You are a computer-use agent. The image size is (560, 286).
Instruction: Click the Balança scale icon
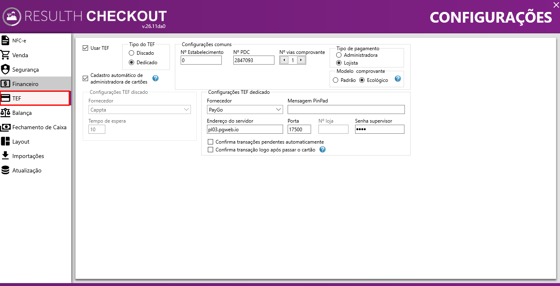coord(5,112)
